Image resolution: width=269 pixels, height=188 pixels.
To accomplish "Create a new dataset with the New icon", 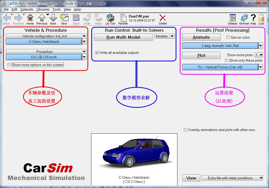I will (64, 17).
